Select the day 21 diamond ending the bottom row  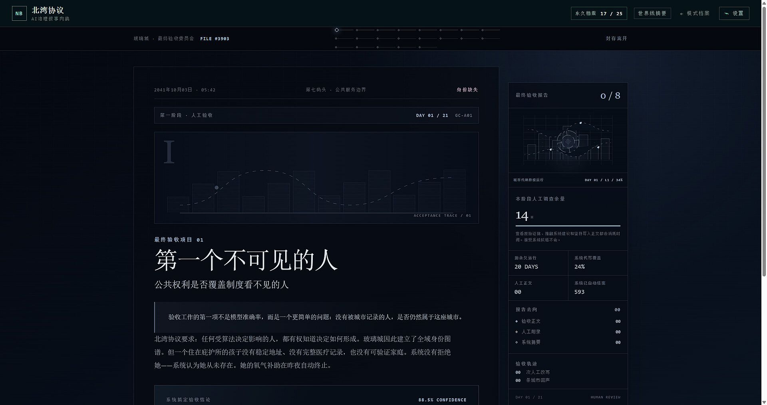pyautogui.click(x=419, y=47)
